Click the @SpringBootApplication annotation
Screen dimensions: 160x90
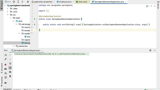click(x=50, y=16)
